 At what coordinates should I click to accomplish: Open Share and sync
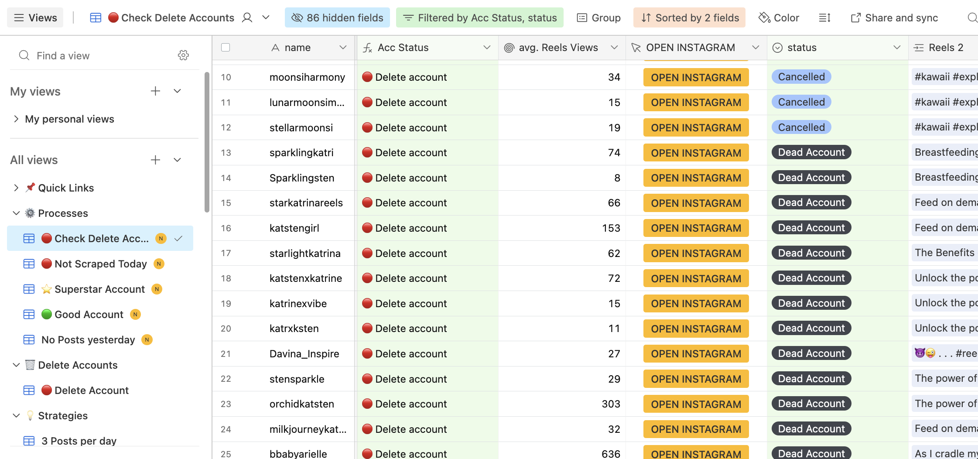click(894, 17)
